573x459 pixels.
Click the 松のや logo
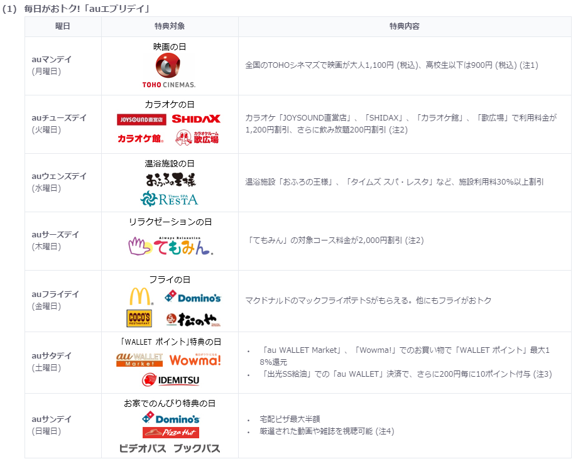[194, 320]
